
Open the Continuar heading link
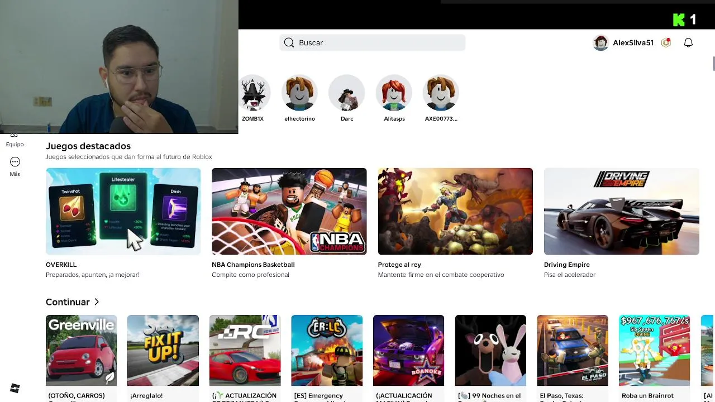click(x=68, y=302)
